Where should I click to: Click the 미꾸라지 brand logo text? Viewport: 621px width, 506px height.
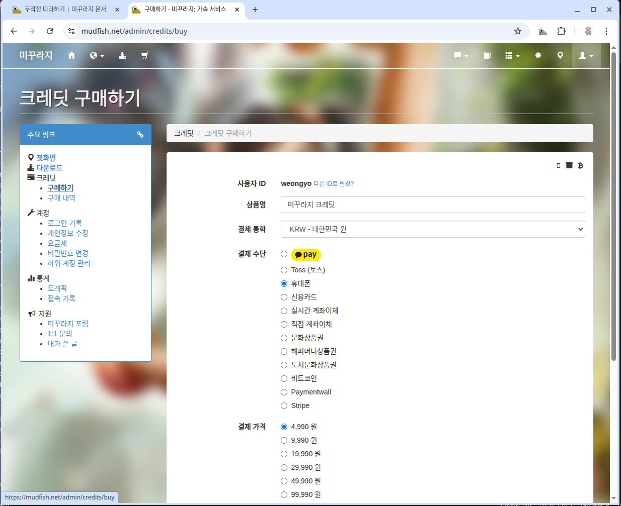coord(36,55)
